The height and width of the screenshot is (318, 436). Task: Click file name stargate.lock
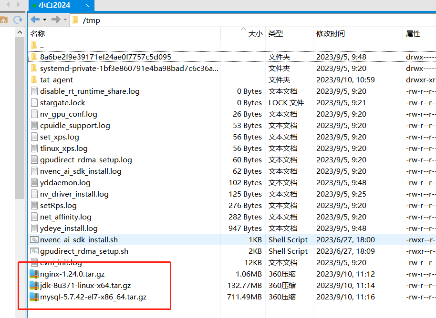(x=62, y=103)
